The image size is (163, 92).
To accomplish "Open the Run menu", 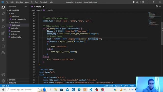I will point(37,2).
